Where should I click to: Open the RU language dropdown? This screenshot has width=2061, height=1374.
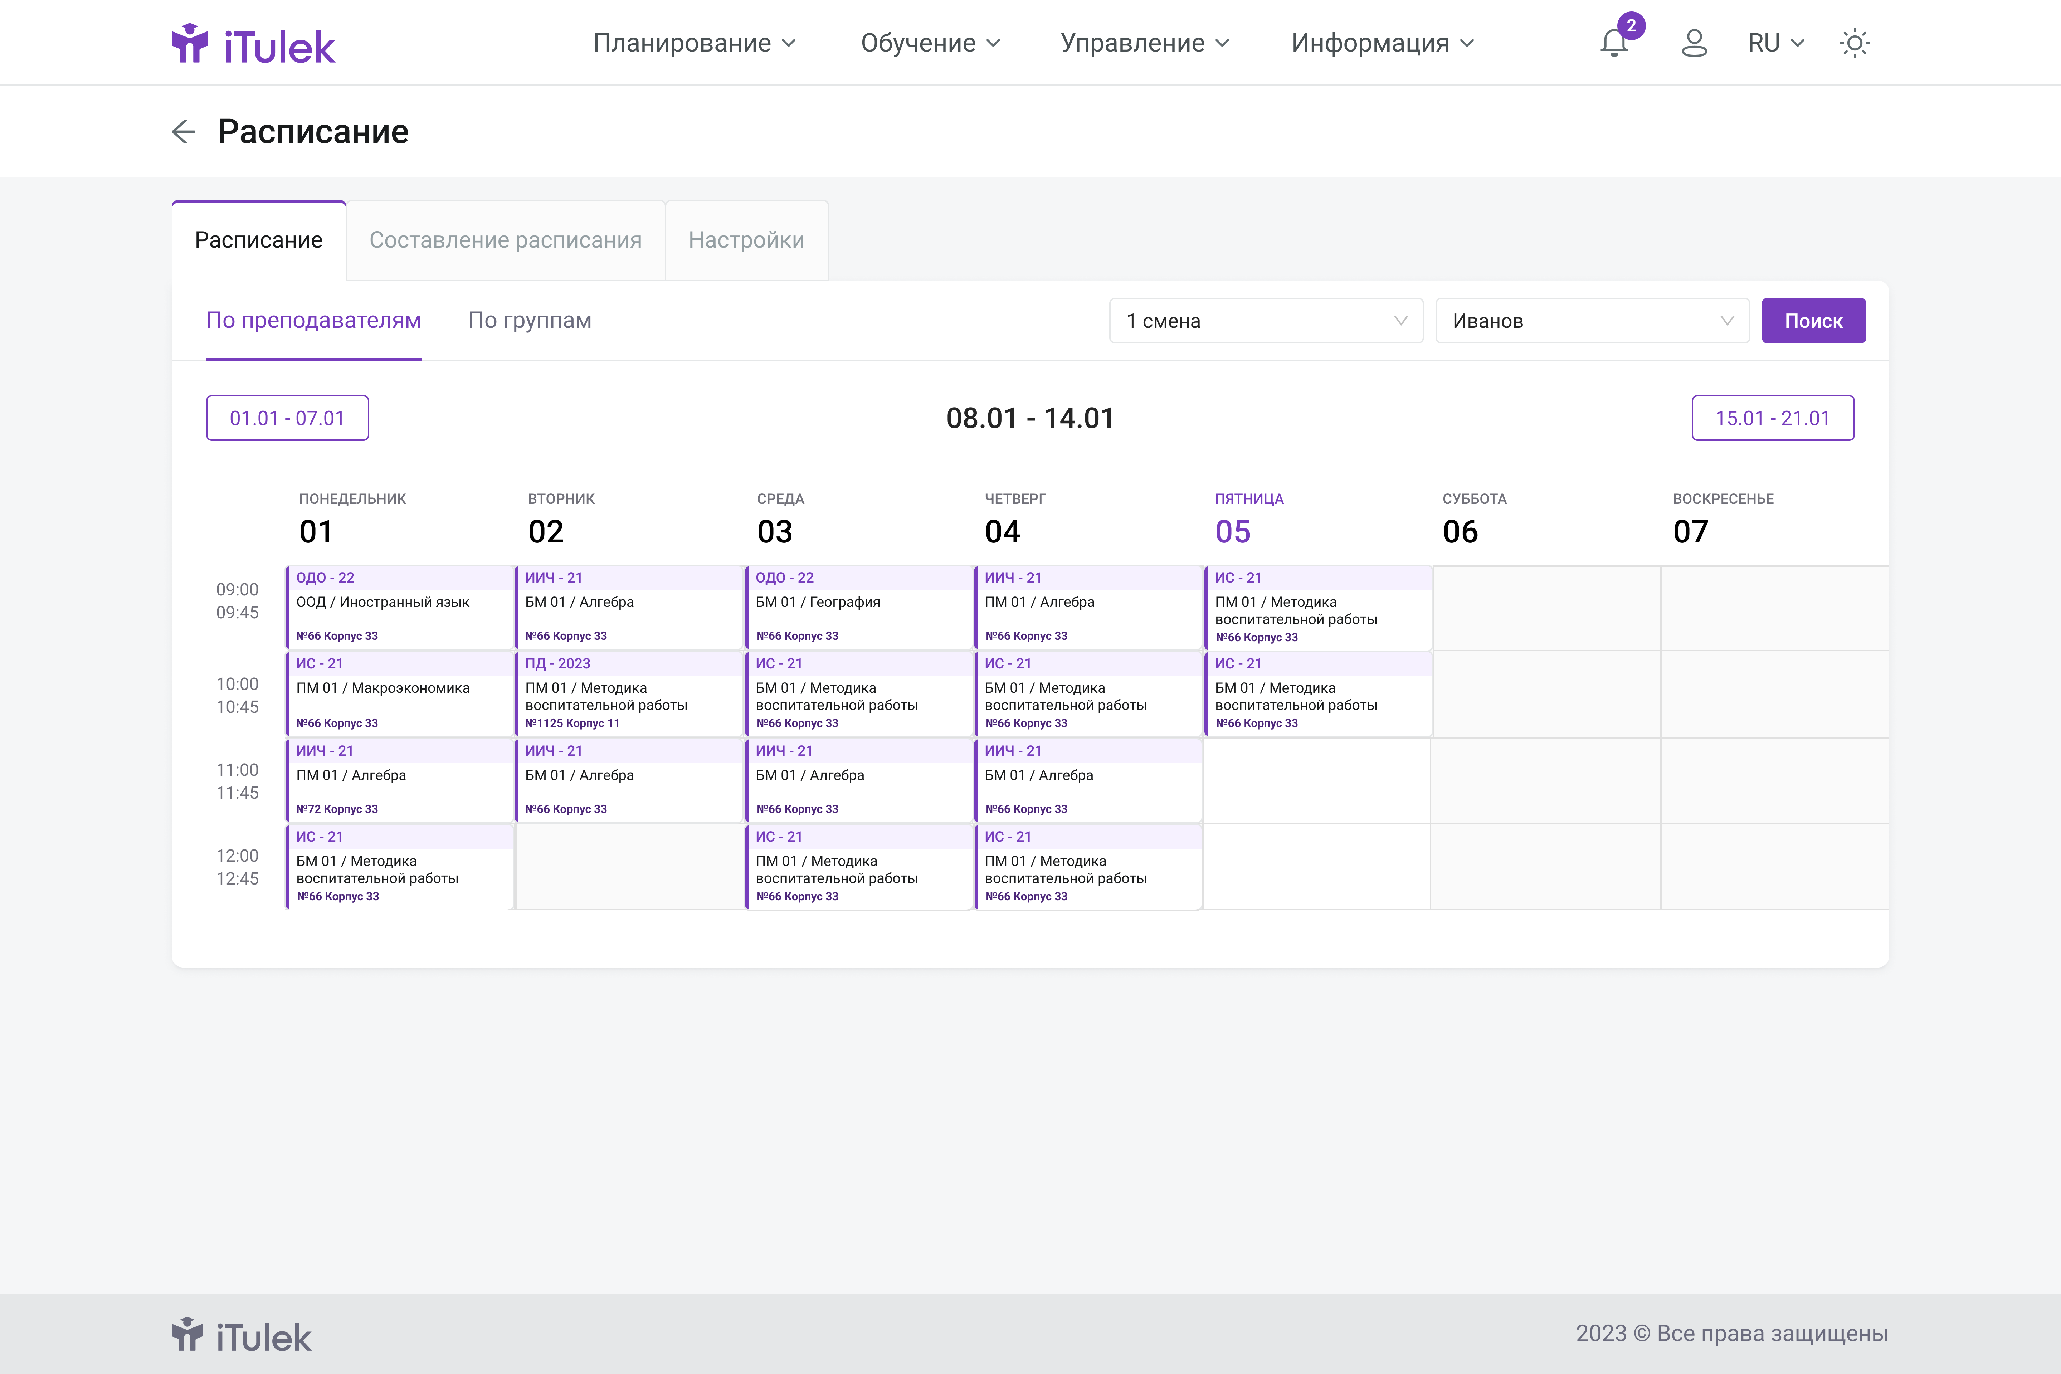pos(1776,43)
